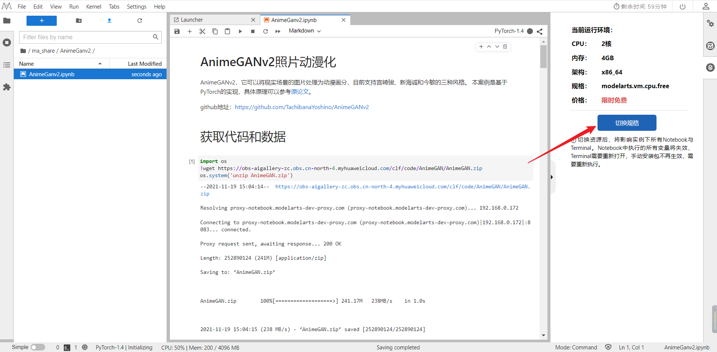Go to root folder breadcrumb icon
717x352 pixels.
23,51
